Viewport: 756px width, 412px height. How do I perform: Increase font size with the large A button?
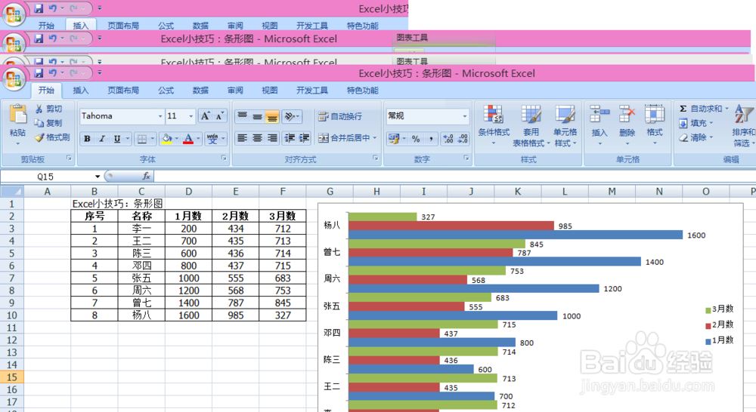click(x=206, y=116)
